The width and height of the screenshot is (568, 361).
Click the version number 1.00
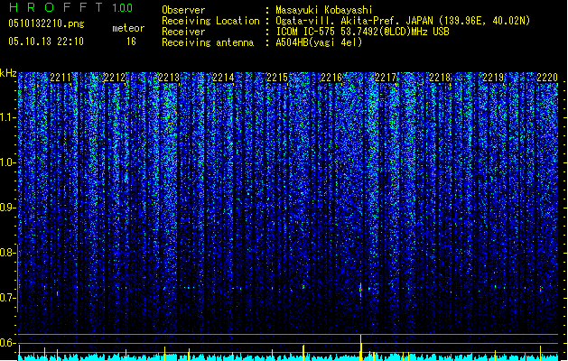(x=123, y=8)
